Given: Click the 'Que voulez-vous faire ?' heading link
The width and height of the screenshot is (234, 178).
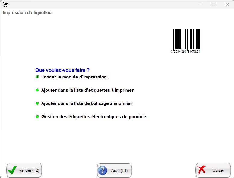Looking at the screenshot, I should (62, 70).
